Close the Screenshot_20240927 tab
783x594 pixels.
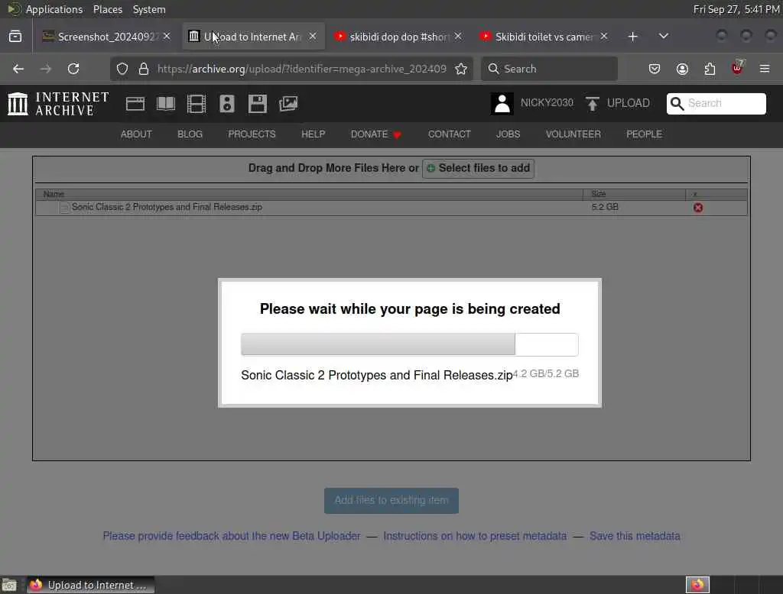coord(167,37)
